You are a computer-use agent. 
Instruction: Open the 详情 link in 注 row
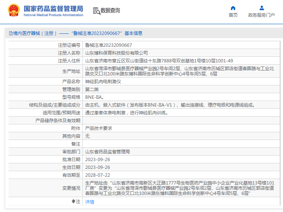pyautogui.click(x=89, y=202)
